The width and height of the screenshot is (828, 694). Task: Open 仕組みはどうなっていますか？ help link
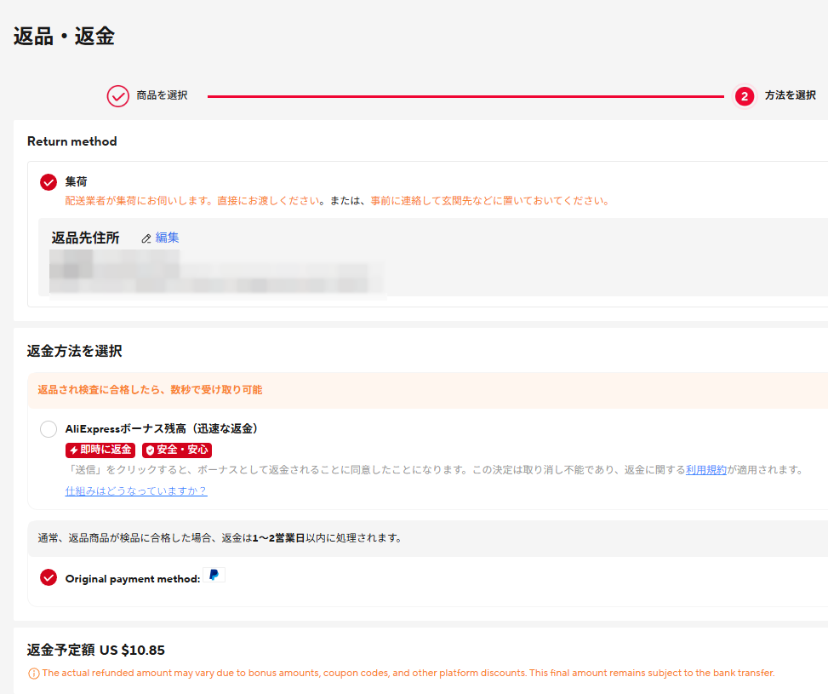136,491
